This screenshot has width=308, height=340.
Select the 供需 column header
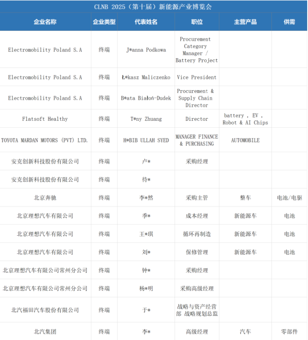(x=289, y=22)
